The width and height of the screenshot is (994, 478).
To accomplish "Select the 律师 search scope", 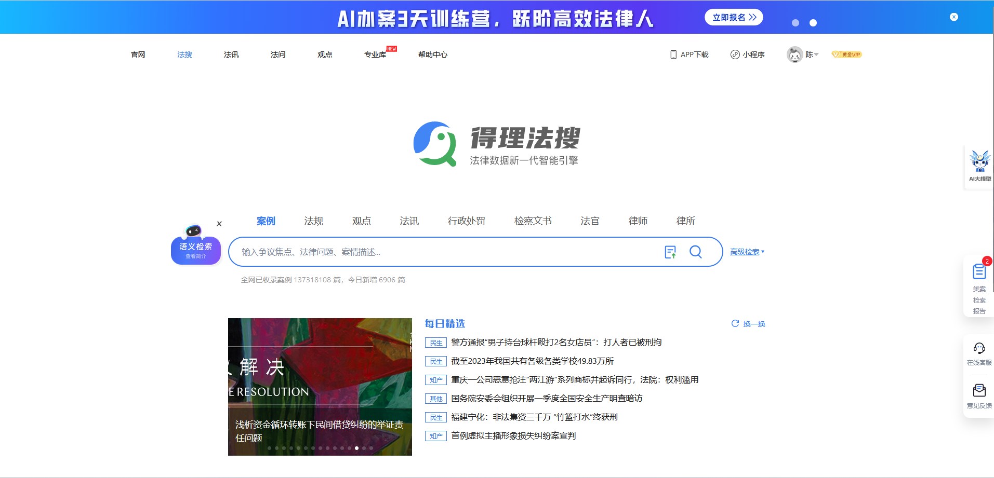I will coord(638,221).
